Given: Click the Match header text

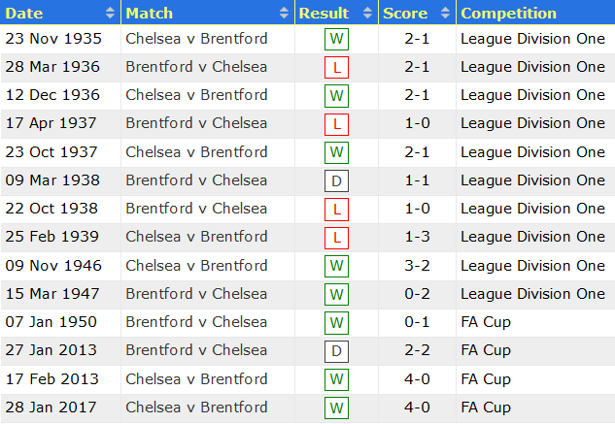Looking at the screenshot, I should (149, 14).
